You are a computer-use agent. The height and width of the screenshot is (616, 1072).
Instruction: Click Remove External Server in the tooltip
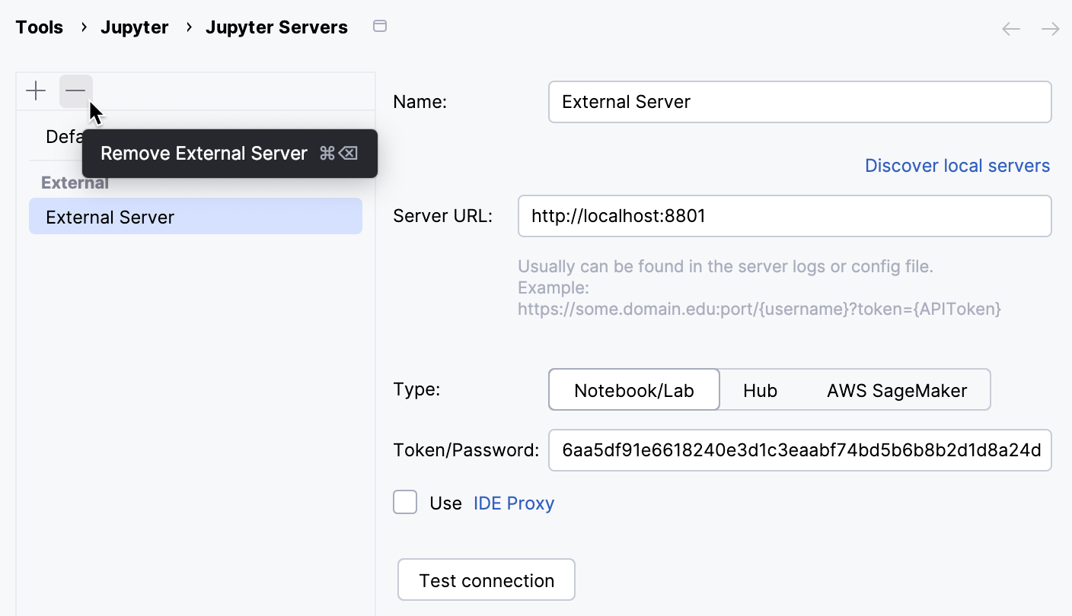[x=204, y=153]
